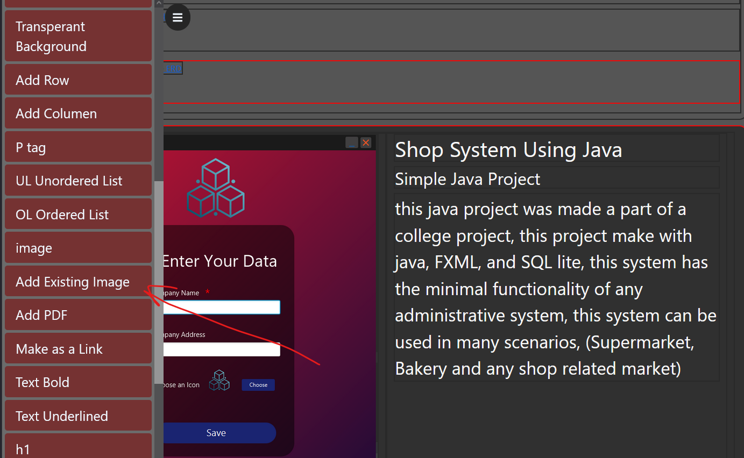Choose Add Existing Image
Image resolution: width=744 pixels, height=458 pixels.
[x=78, y=282]
